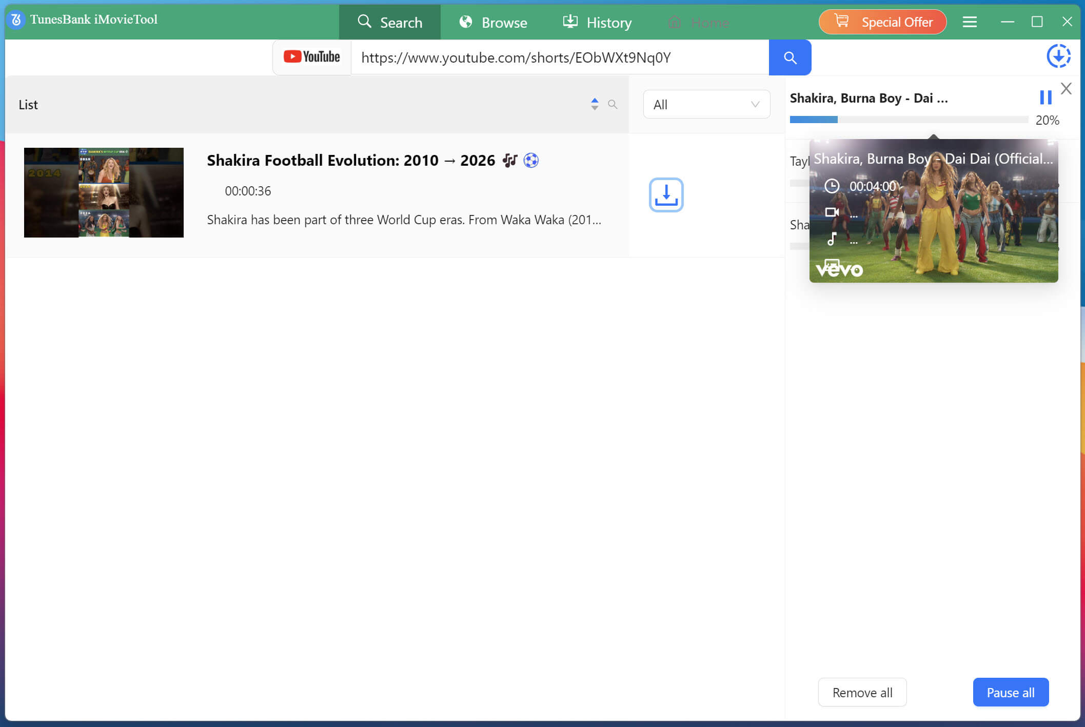Open the hamburger menu
Screen dimensions: 1085x727
970,22
